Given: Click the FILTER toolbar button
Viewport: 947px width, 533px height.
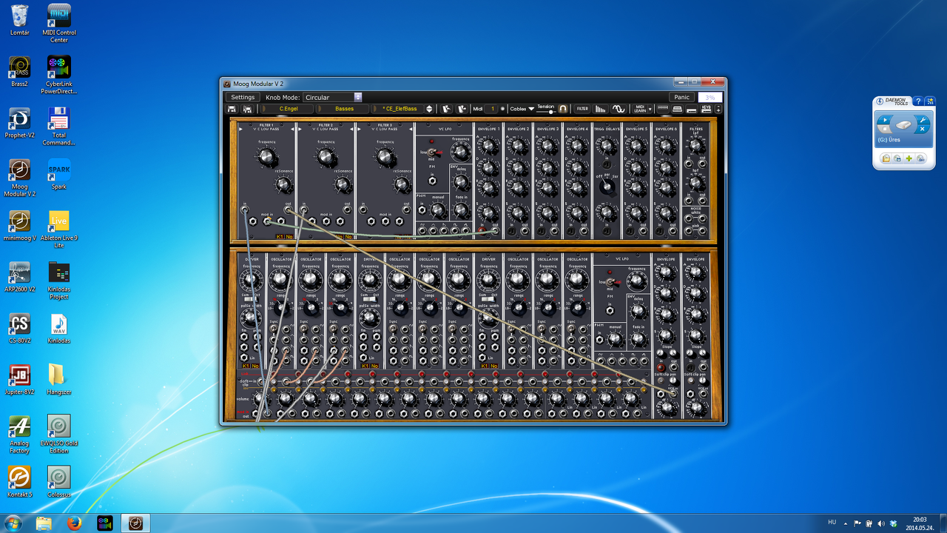Looking at the screenshot, I should [x=582, y=109].
